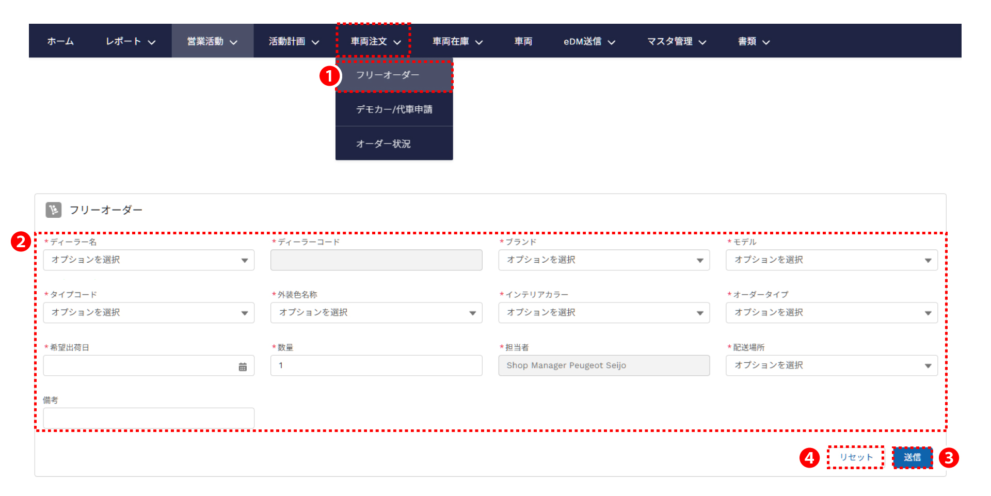Expand the 配送場所 dropdown
Screen dimensions: 991x496
pos(832,365)
